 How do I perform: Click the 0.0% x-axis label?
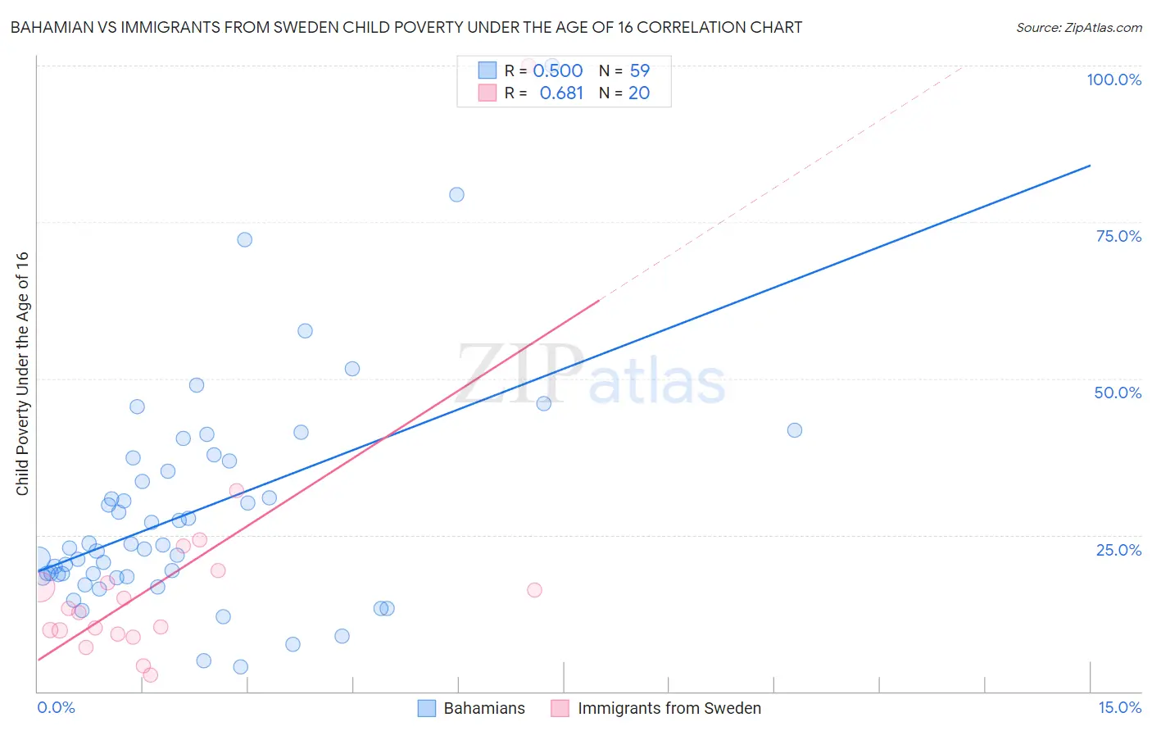click(56, 707)
